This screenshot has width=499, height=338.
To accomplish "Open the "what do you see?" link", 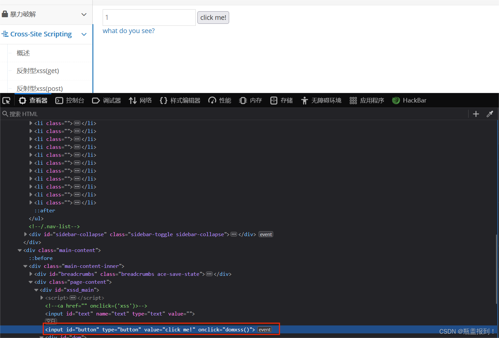I will point(128,30).
